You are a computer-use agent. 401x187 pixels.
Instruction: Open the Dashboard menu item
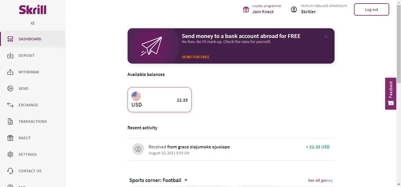tap(30, 39)
